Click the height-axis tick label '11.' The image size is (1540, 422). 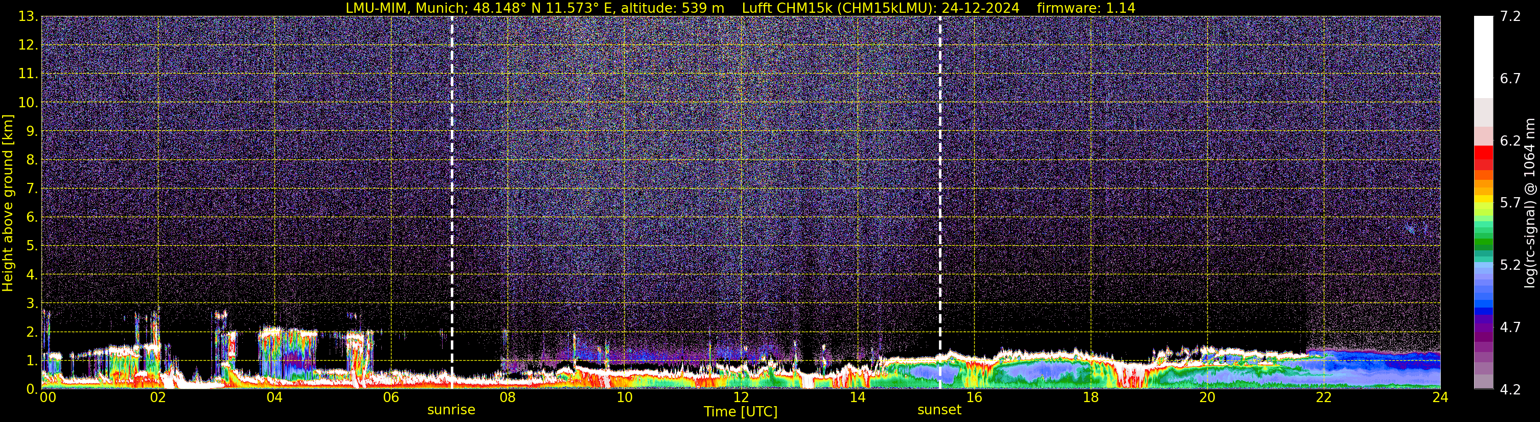point(28,74)
